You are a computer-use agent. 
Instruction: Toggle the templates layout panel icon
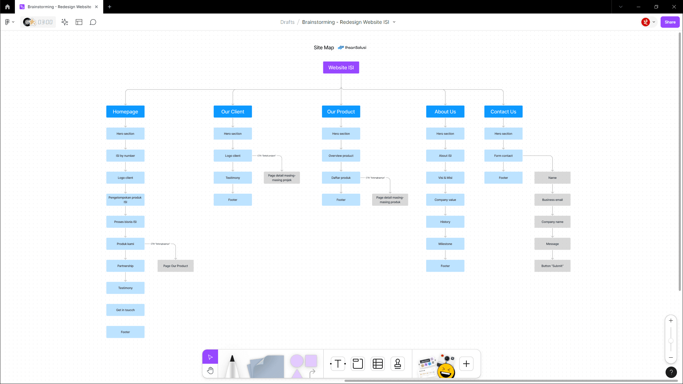[79, 22]
